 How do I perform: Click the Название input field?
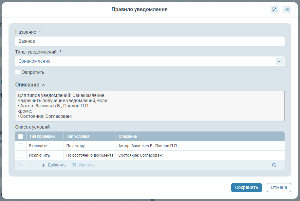[149, 41]
